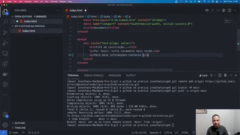The image size is (240, 135).
Task: Click the second git change navigation icon
Action: click(213, 10)
